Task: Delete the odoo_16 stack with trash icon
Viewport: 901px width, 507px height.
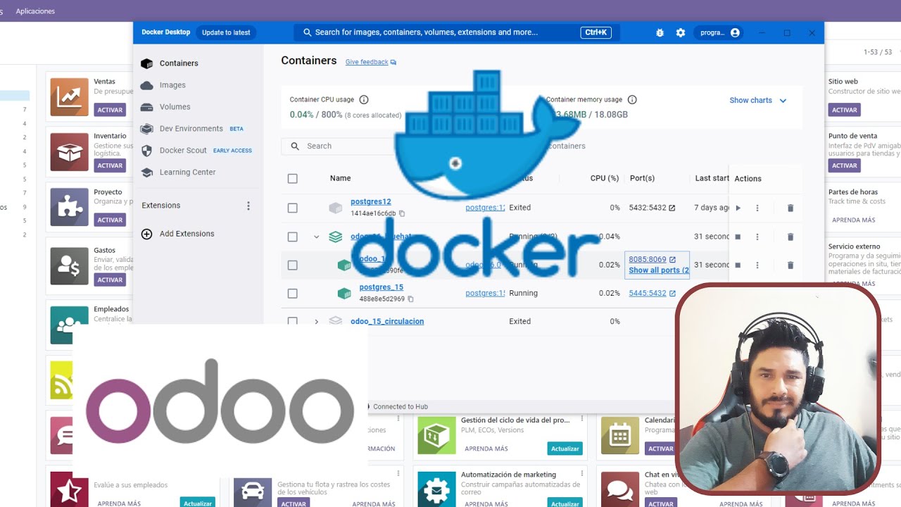Action: (x=790, y=237)
